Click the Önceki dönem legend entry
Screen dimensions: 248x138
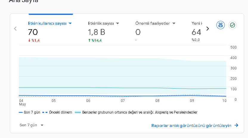(x=57, y=112)
